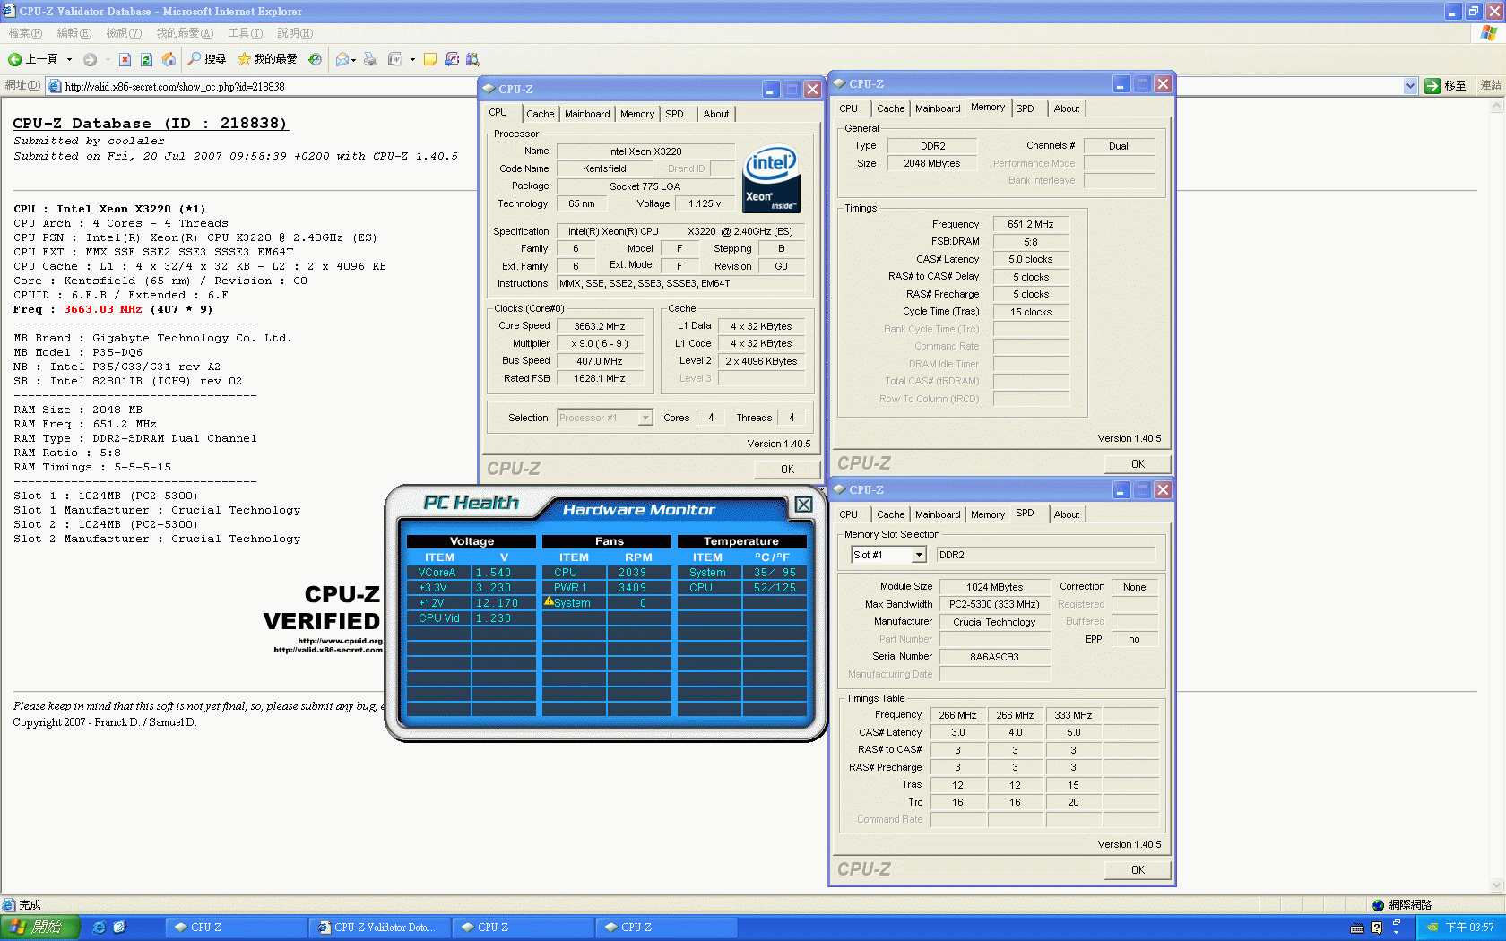Viewport: 1506px width, 941px height.
Task: Open IE Favorites star icon
Action: [244, 59]
